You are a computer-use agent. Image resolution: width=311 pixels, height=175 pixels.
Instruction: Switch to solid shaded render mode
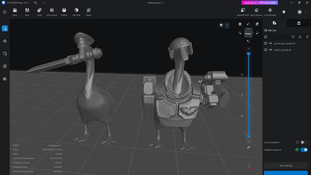[221, 25]
